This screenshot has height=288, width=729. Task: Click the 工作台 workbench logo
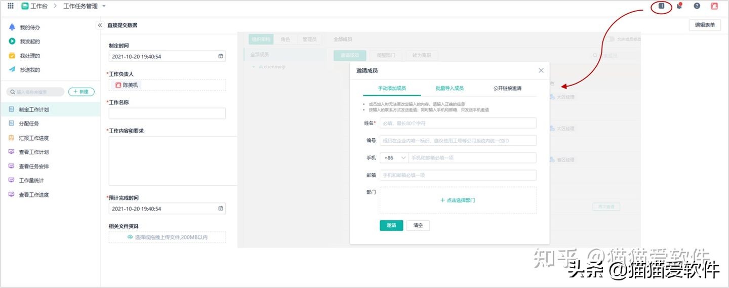(25, 6)
